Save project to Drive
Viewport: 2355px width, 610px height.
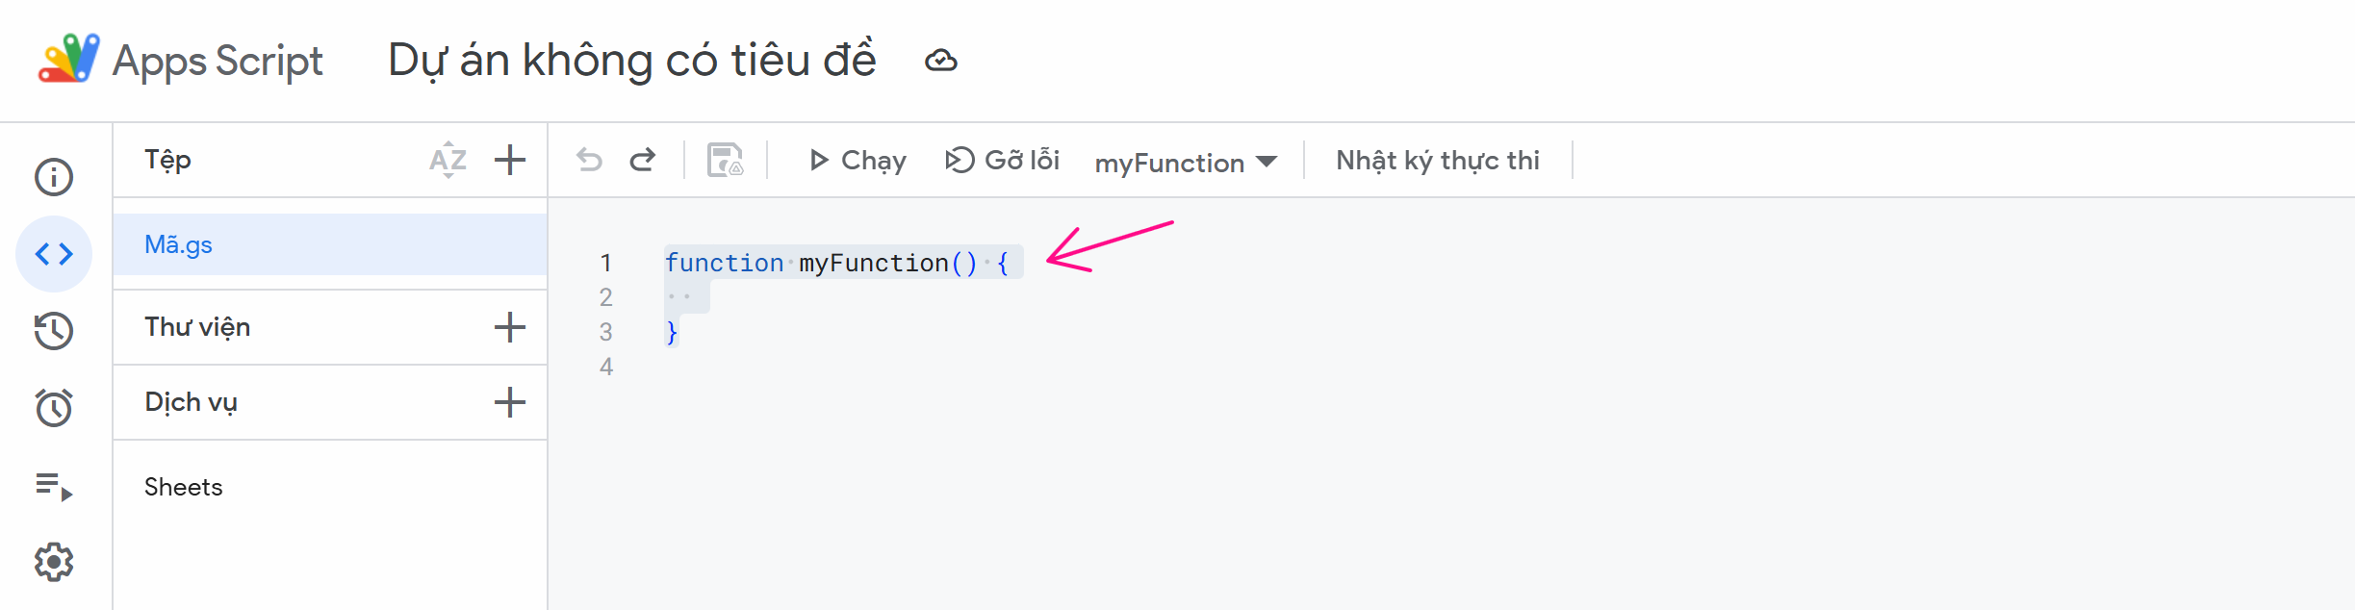725,160
